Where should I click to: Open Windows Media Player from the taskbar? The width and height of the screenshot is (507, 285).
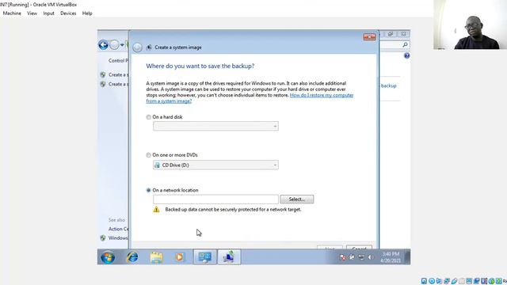pyautogui.click(x=180, y=257)
